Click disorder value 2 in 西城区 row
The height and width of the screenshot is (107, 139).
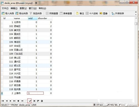click(45, 26)
